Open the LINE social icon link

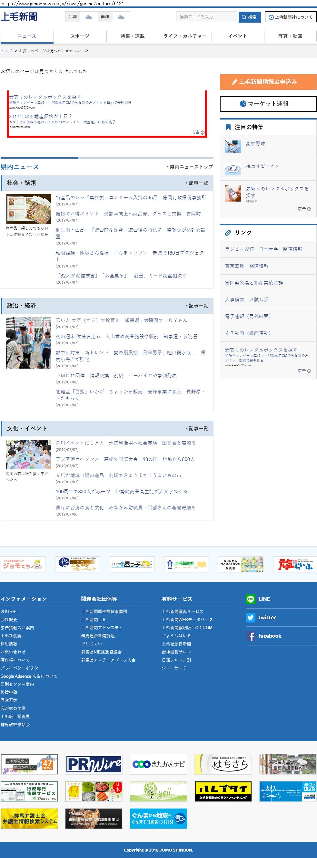click(250, 599)
